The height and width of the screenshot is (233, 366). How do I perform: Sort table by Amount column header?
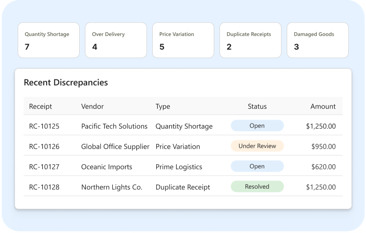(323, 106)
